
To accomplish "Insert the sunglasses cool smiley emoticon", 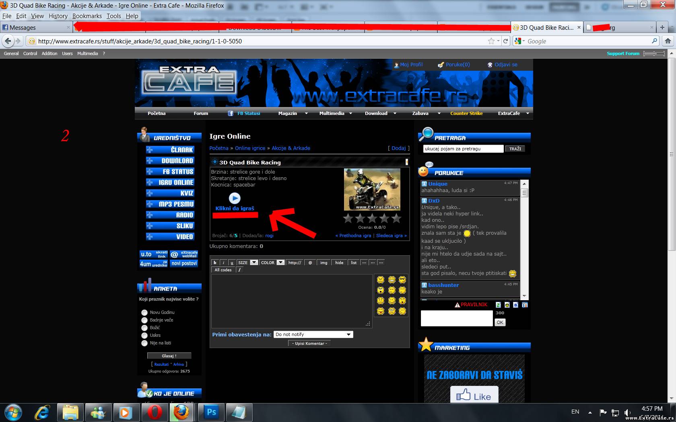I will pyautogui.click(x=402, y=280).
